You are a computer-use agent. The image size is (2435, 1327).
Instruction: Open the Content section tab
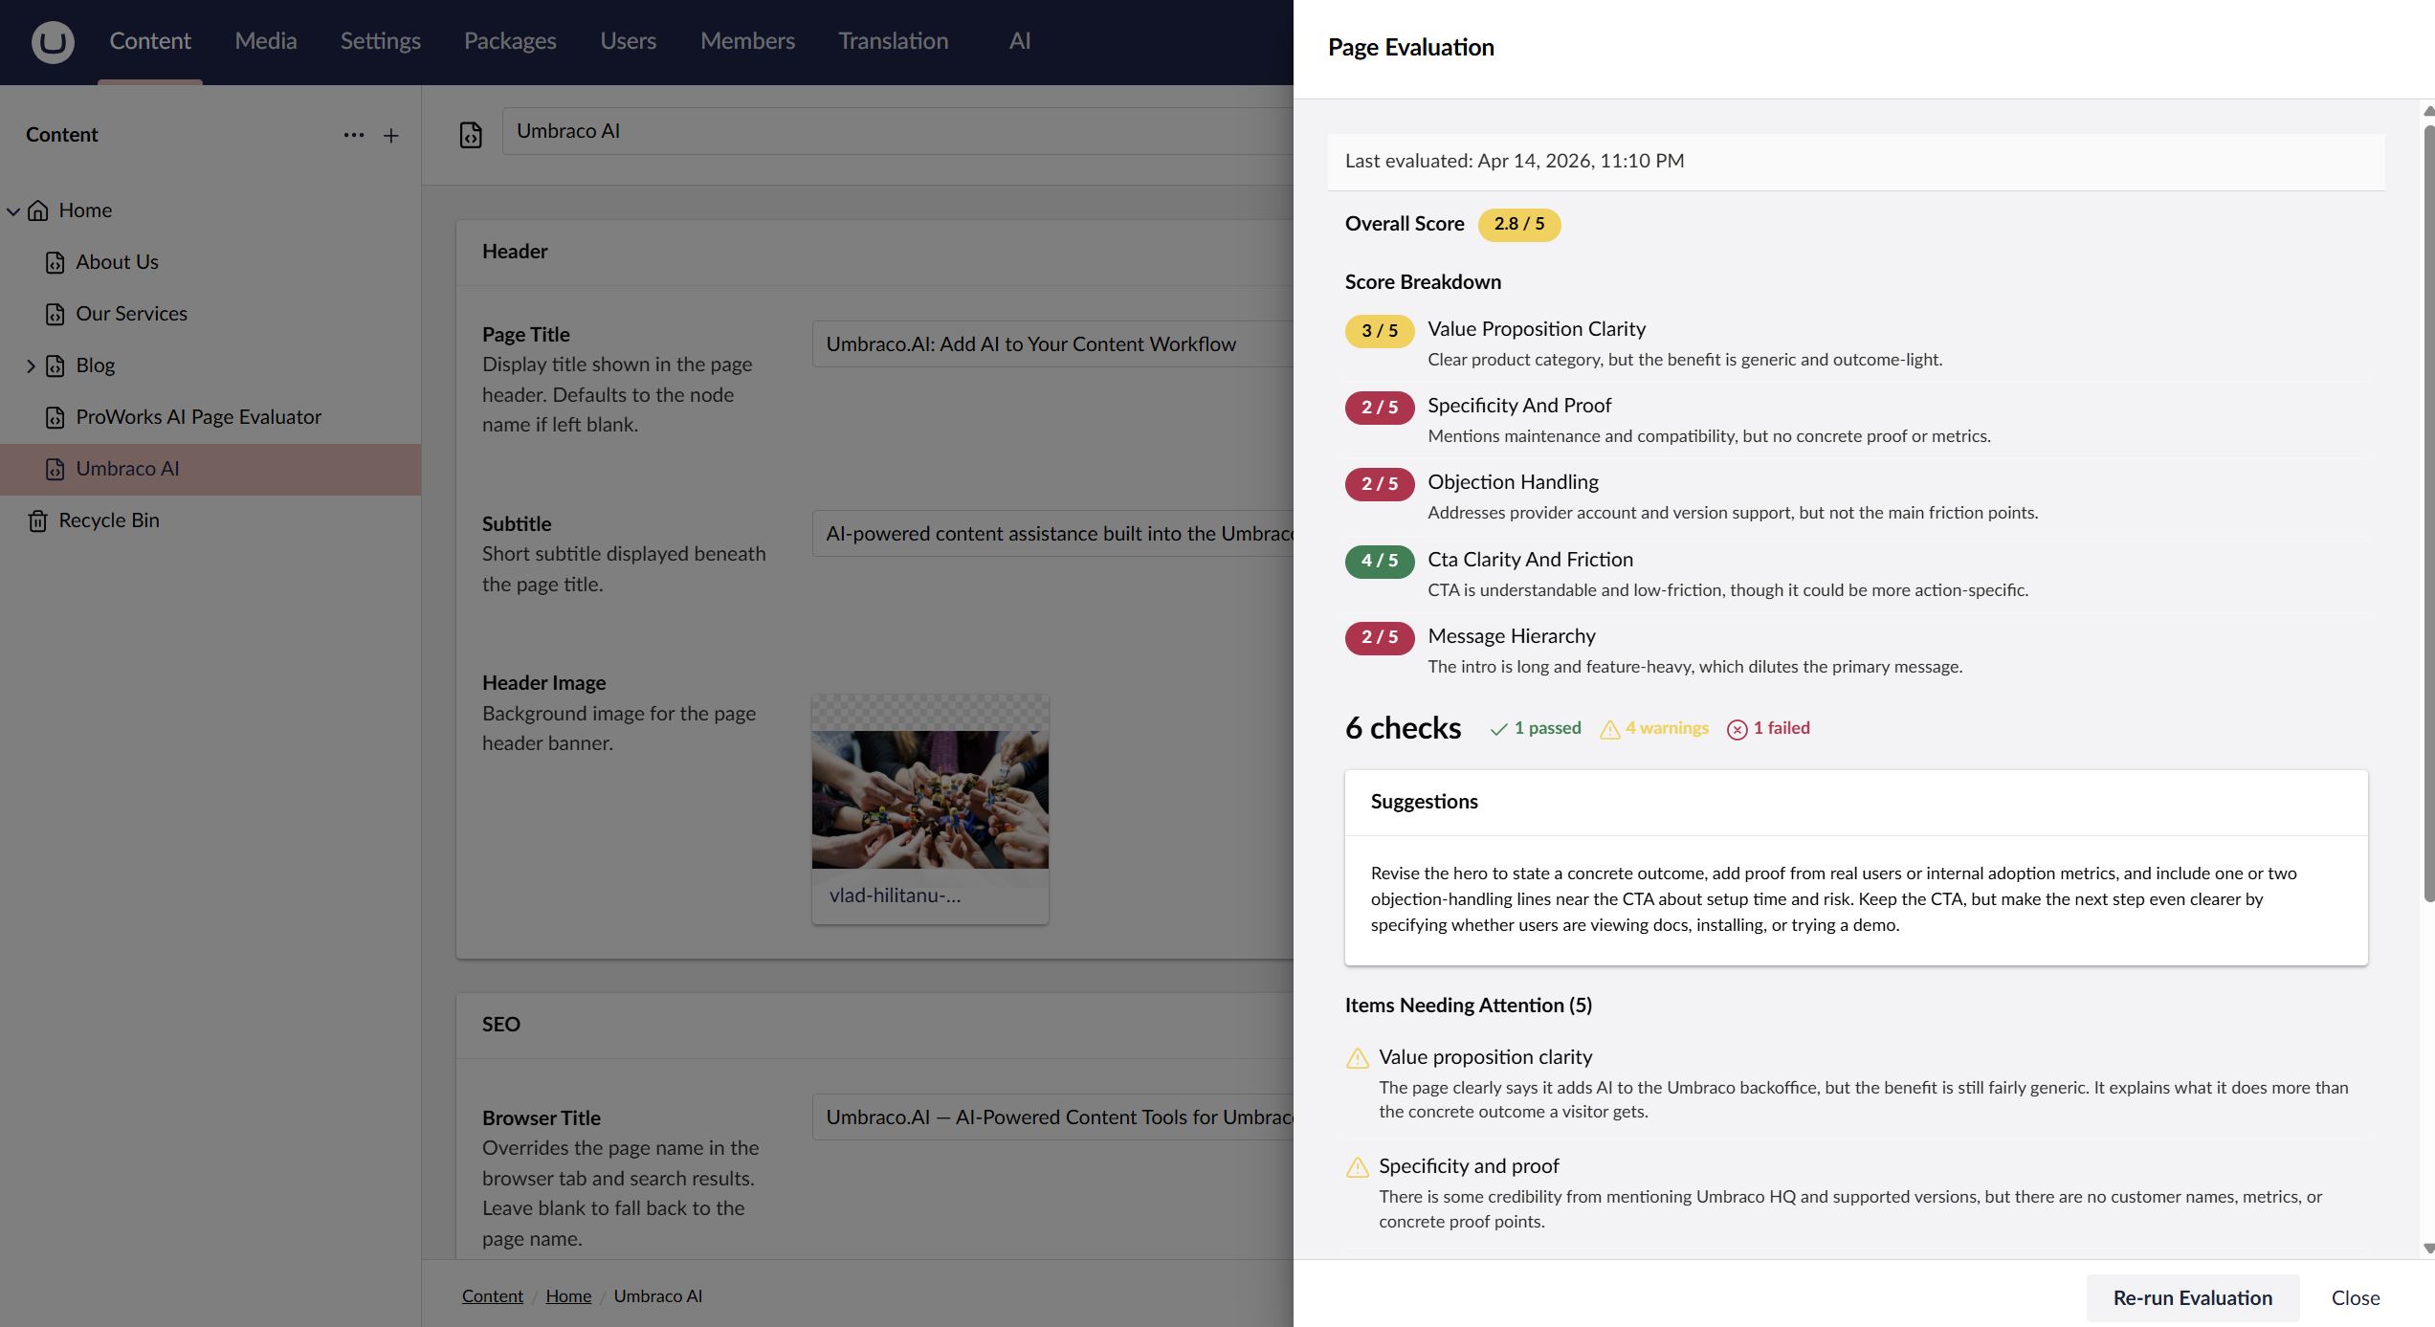coord(150,41)
